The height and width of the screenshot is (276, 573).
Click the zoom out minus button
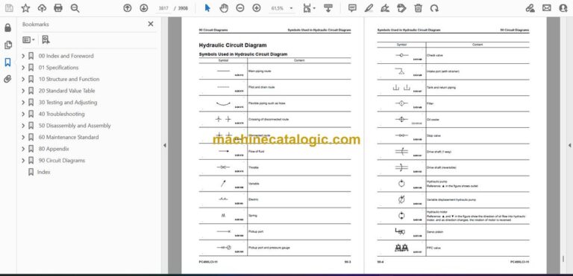240,8
